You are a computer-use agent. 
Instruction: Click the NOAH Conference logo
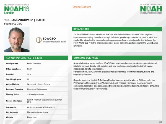pos(151,9)
